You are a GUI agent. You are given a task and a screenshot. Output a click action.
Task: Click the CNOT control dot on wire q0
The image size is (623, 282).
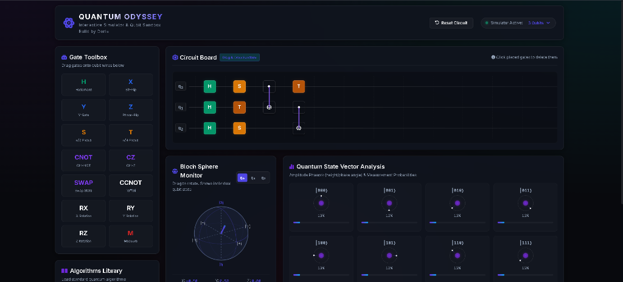click(269, 86)
